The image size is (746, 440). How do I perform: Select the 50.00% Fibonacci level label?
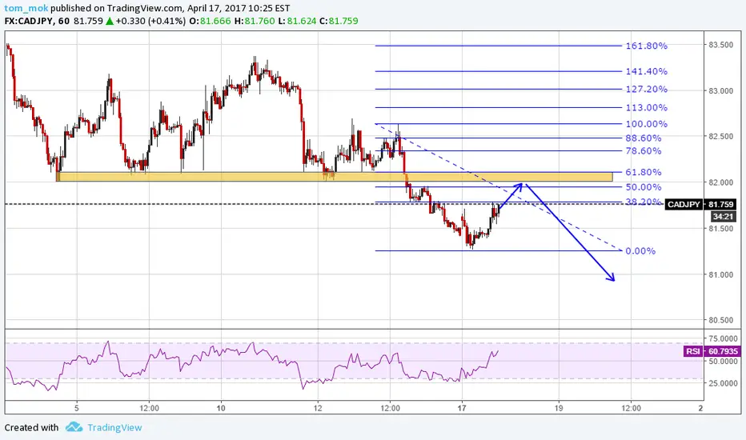tap(644, 187)
